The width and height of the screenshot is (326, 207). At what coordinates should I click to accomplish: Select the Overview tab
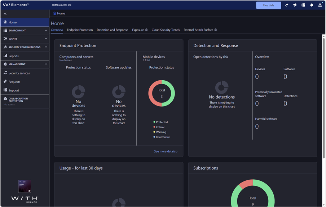tap(57, 30)
